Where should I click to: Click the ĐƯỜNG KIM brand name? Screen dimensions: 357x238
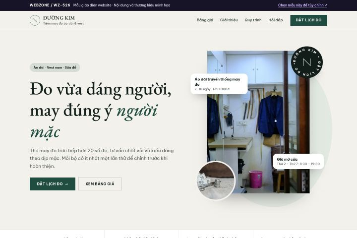click(x=59, y=18)
